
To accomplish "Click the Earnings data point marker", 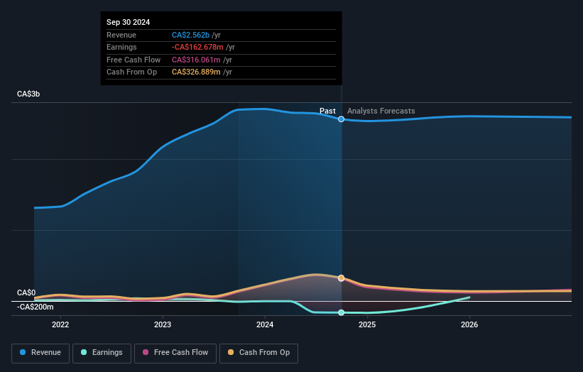I will tap(341, 312).
